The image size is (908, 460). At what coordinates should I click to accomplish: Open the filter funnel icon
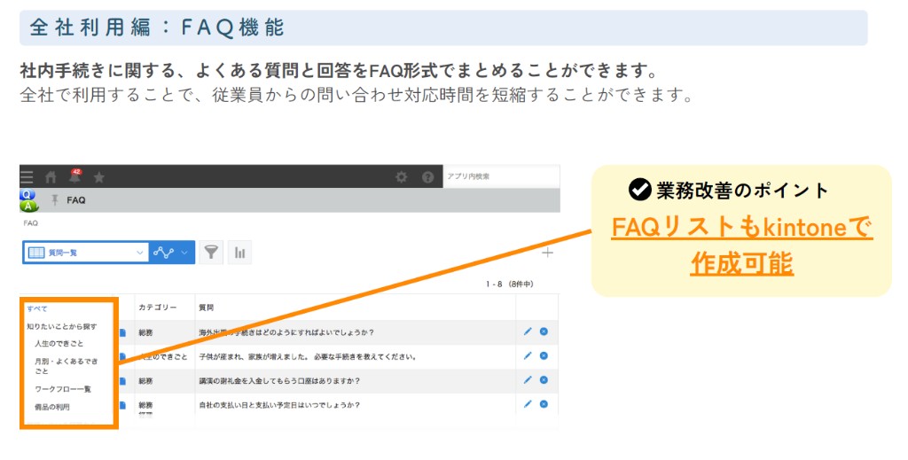(211, 253)
